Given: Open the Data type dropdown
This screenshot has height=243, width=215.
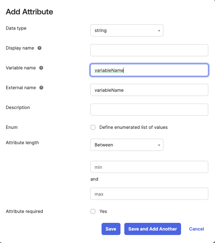Looking at the screenshot, I should coord(127,31).
